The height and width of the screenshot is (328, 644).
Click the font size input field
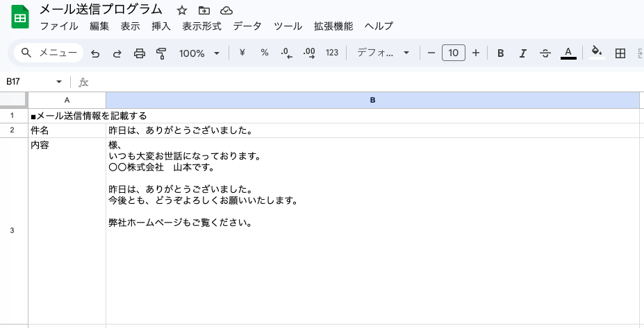[x=453, y=53]
